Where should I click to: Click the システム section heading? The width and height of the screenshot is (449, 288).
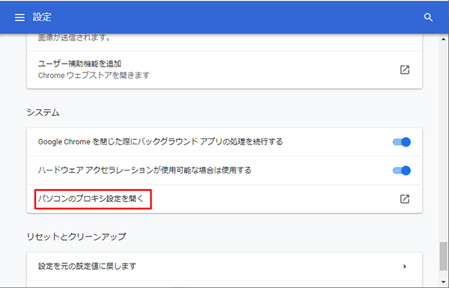point(43,112)
